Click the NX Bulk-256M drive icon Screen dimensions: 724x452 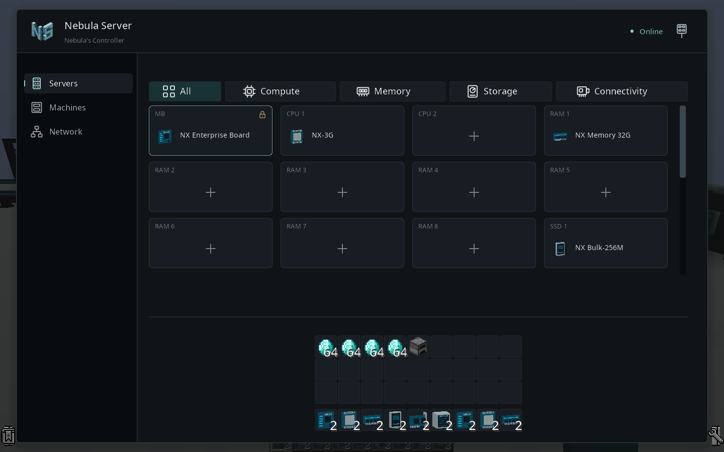pyautogui.click(x=560, y=249)
